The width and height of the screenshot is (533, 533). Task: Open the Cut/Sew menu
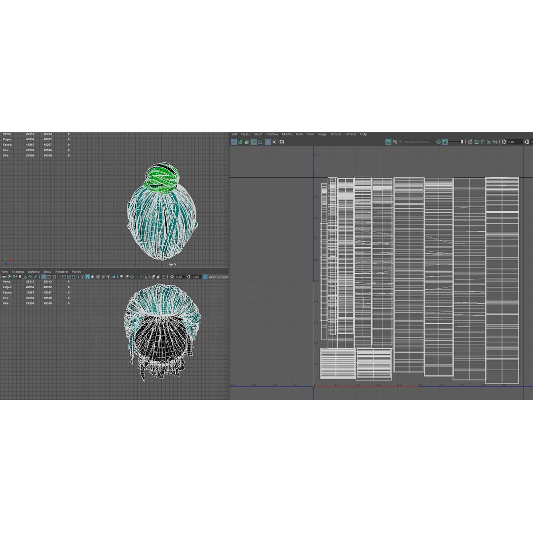pos(272,134)
